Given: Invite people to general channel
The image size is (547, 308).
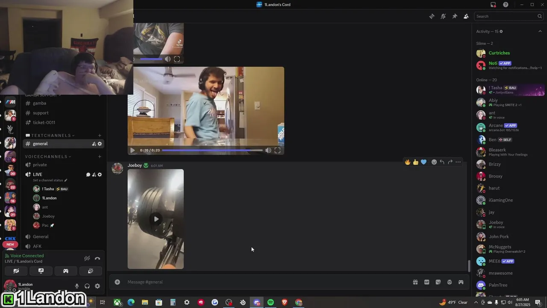Looking at the screenshot, I should point(94,144).
